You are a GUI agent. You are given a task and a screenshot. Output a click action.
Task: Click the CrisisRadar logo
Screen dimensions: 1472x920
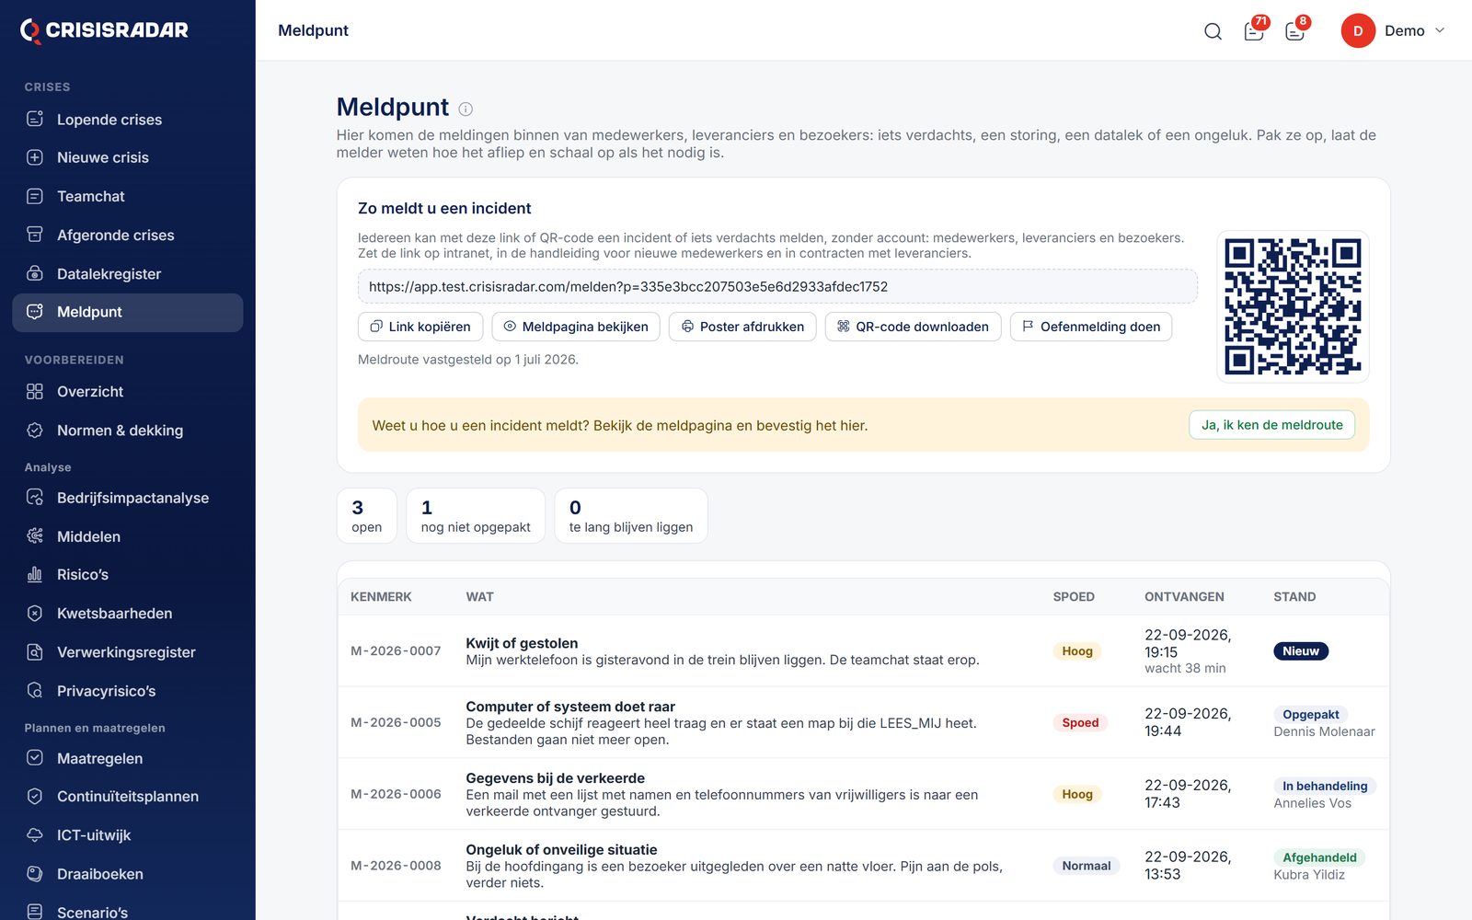pyautogui.click(x=104, y=30)
